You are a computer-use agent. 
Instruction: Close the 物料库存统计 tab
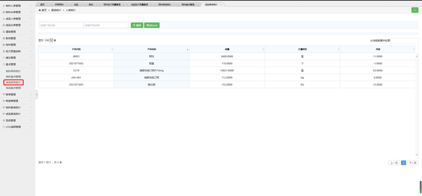[174, 5]
